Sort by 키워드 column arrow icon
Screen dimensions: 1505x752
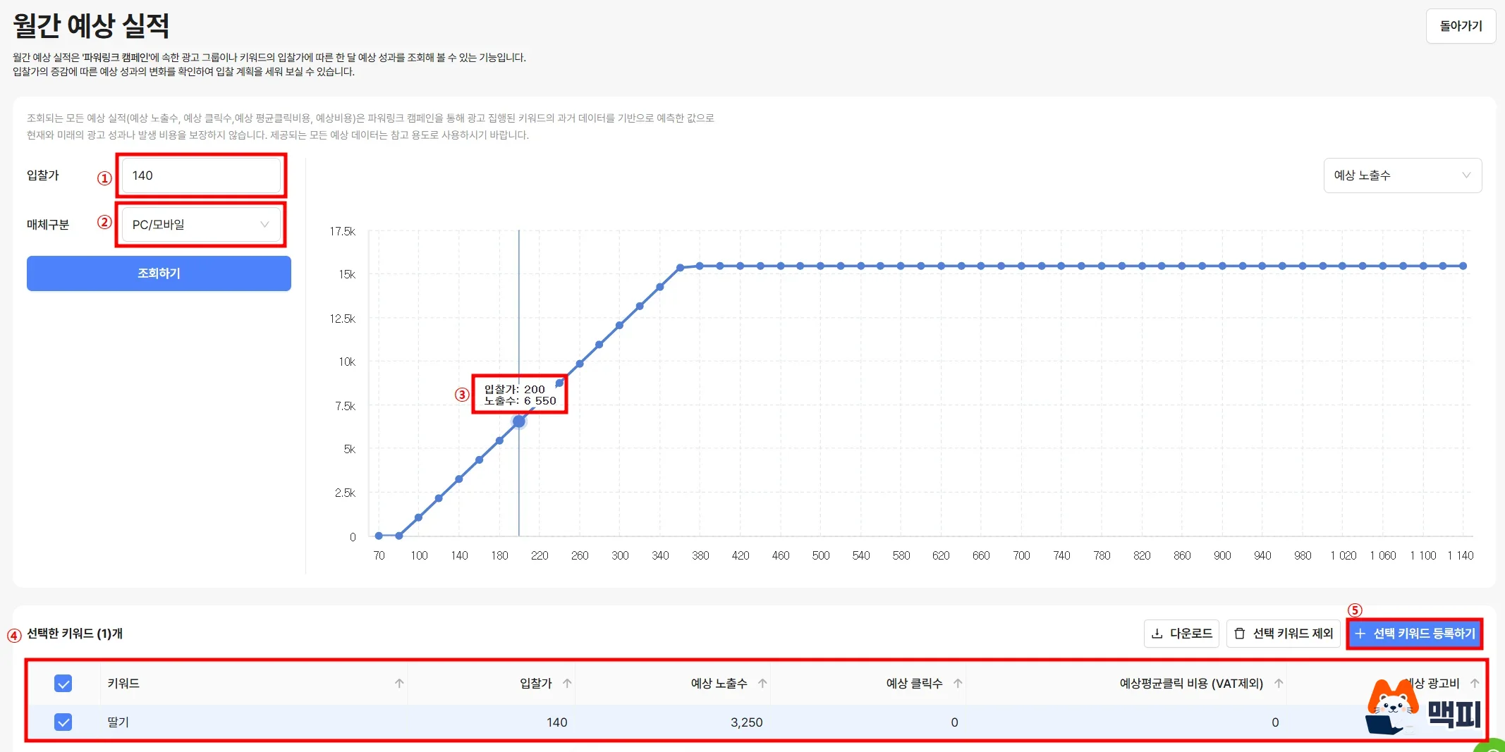[x=399, y=684]
